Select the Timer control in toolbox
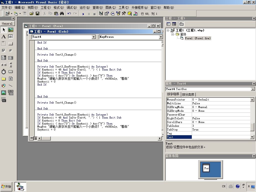Image resolution: width=256 pixels, height=192 pixels. point(3,71)
